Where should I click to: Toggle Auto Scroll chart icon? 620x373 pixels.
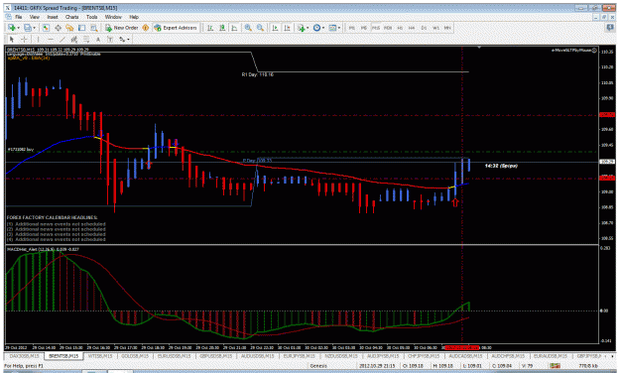click(275, 28)
